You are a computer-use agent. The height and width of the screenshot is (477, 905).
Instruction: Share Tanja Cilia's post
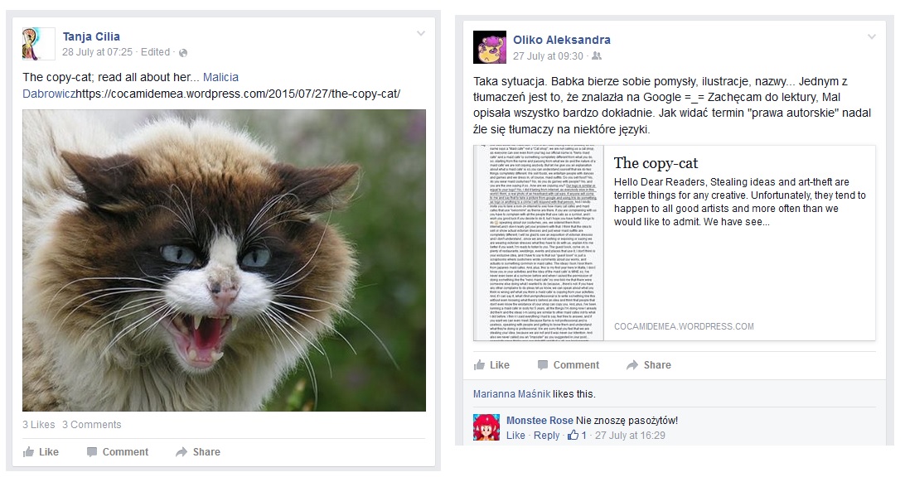[x=198, y=451]
